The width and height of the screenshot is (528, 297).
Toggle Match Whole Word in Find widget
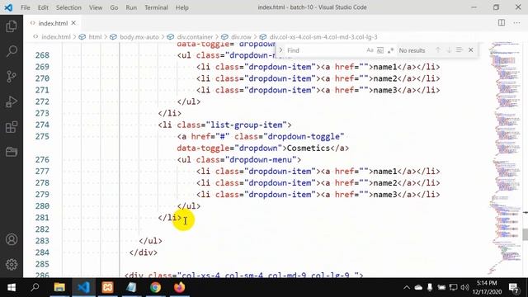pyautogui.click(x=380, y=50)
